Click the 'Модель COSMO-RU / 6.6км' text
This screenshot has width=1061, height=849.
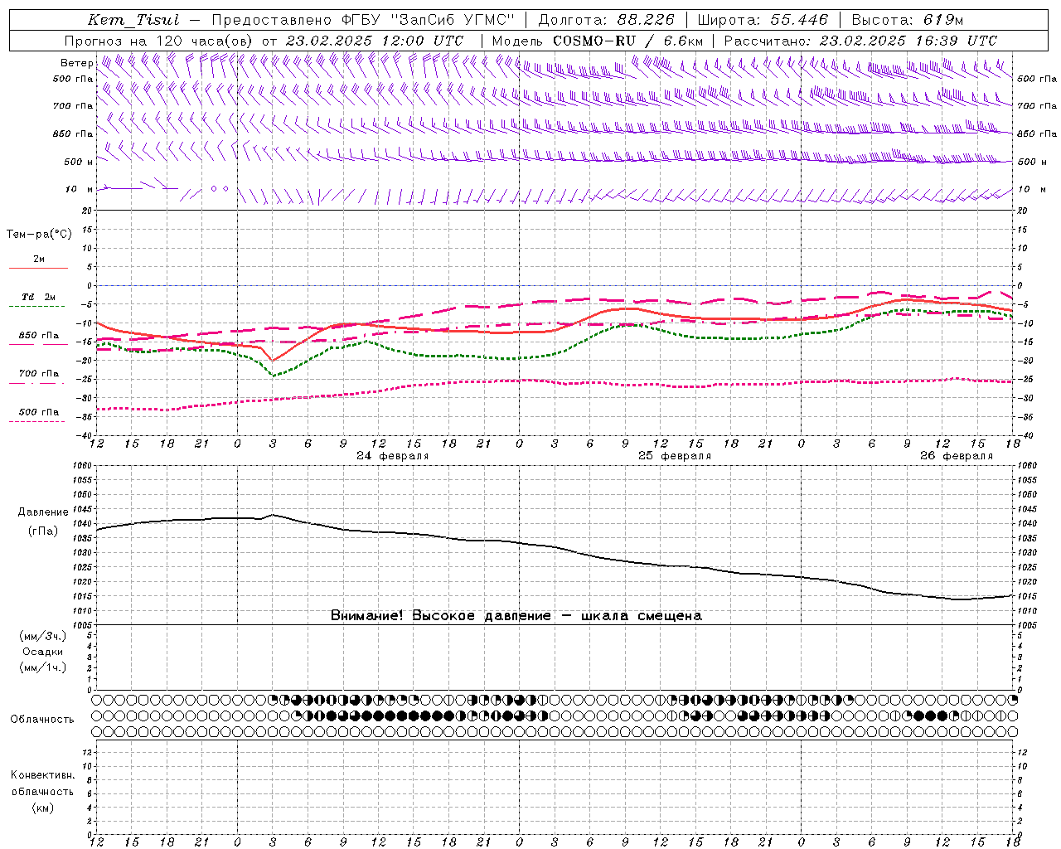598,41
